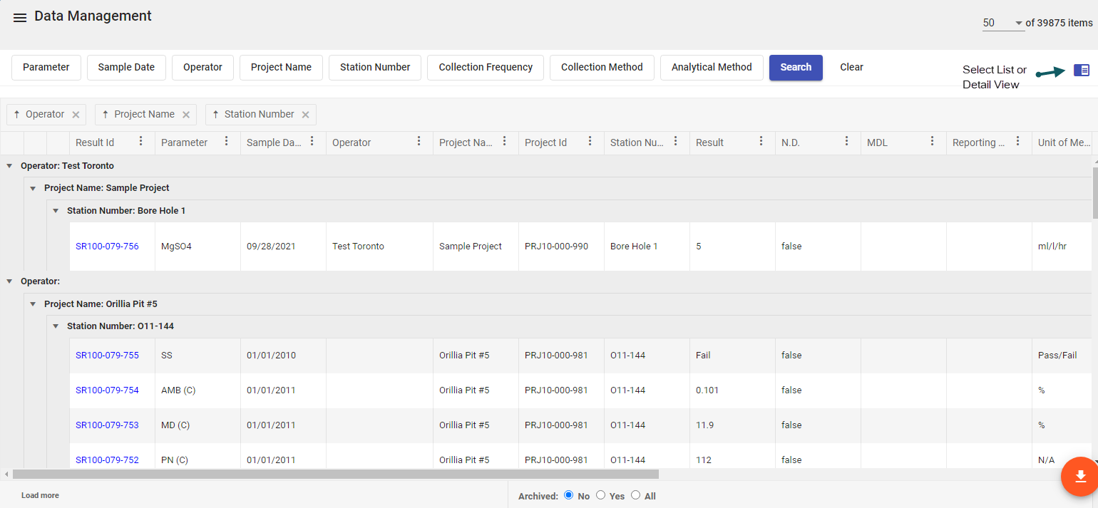
Task: Remove the Operator grouping chip
Action: coord(76,115)
